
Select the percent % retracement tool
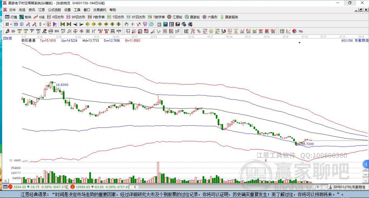tap(199, 31)
